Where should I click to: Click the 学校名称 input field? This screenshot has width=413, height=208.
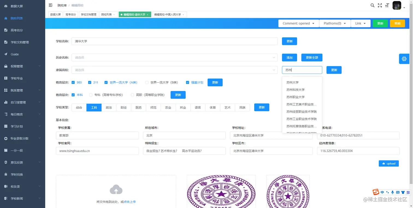click(175, 41)
